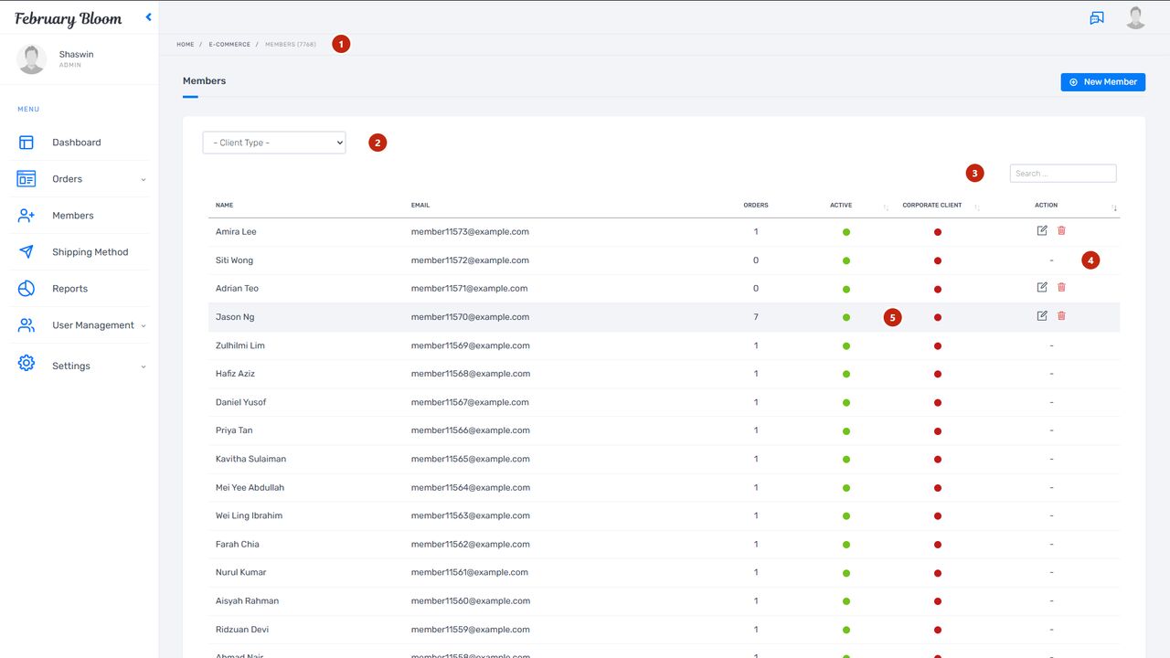Viewport: 1170px width, 658px height.
Task: Click the New Member button
Action: [1103, 82]
